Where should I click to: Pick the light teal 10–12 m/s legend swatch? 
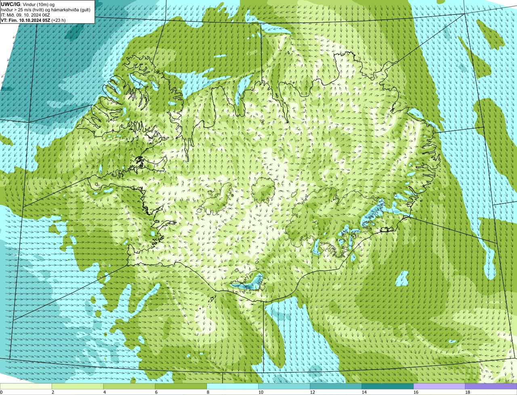click(x=284, y=386)
